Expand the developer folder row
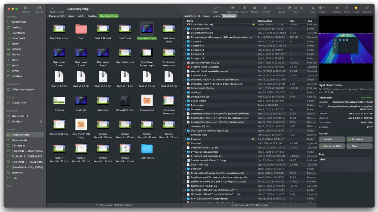 pyautogui.click(x=185, y=93)
